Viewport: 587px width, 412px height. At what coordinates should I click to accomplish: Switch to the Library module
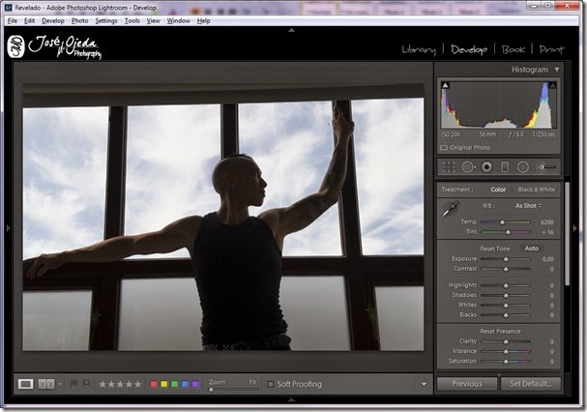tap(419, 49)
